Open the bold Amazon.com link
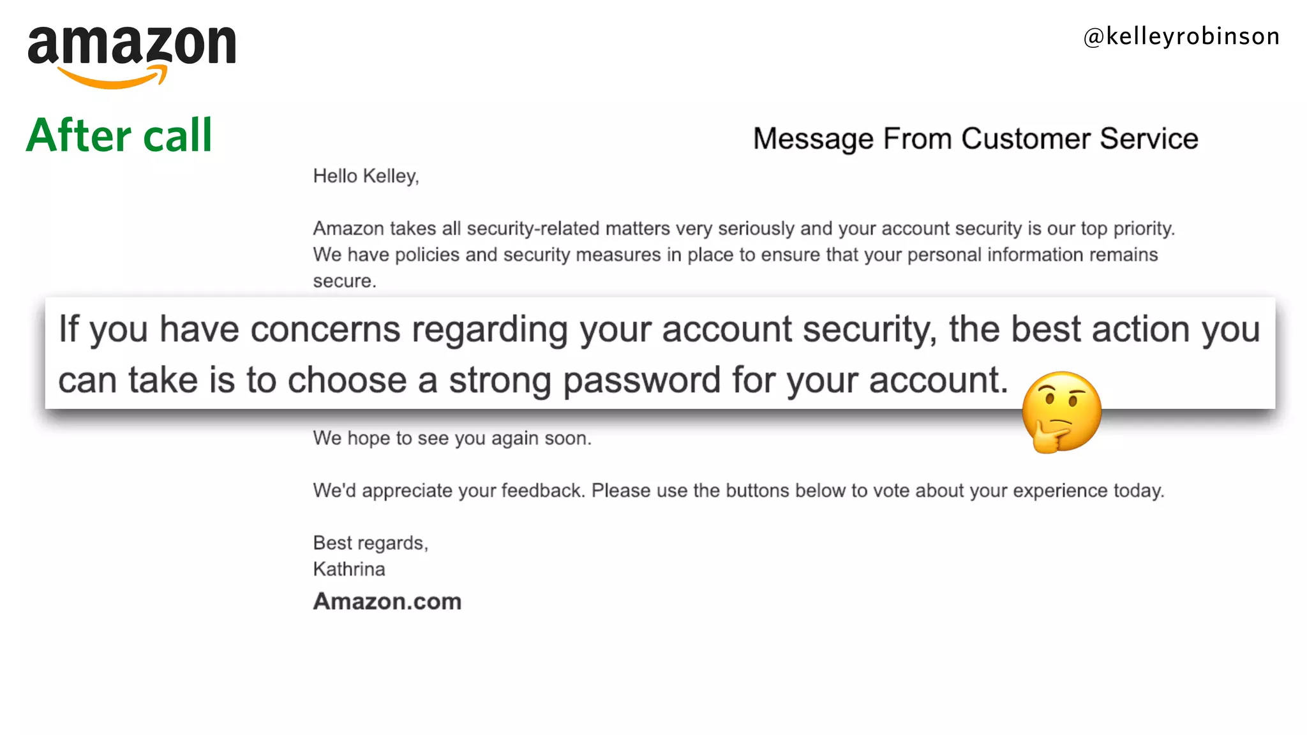Screen dimensions: 1307x735 [x=387, y=601]
